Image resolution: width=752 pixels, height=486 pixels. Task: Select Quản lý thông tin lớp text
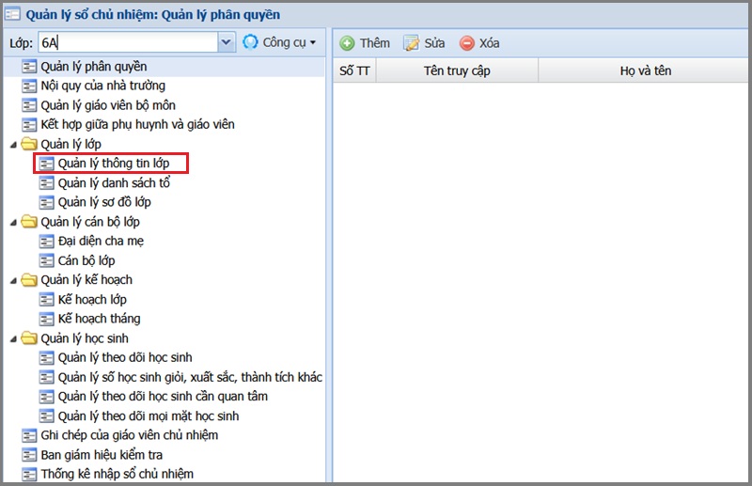[x=114, y=164]
